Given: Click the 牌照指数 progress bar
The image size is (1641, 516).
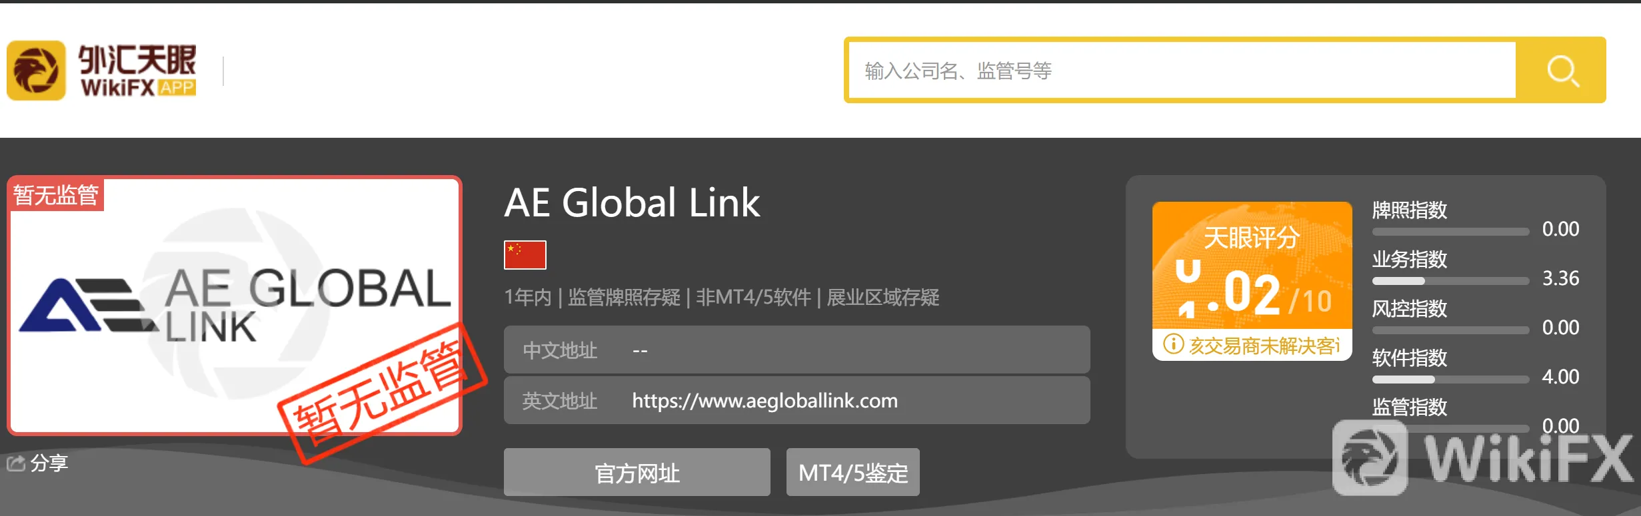Looking at the screenshot, I should click(x=1450, y=232).
